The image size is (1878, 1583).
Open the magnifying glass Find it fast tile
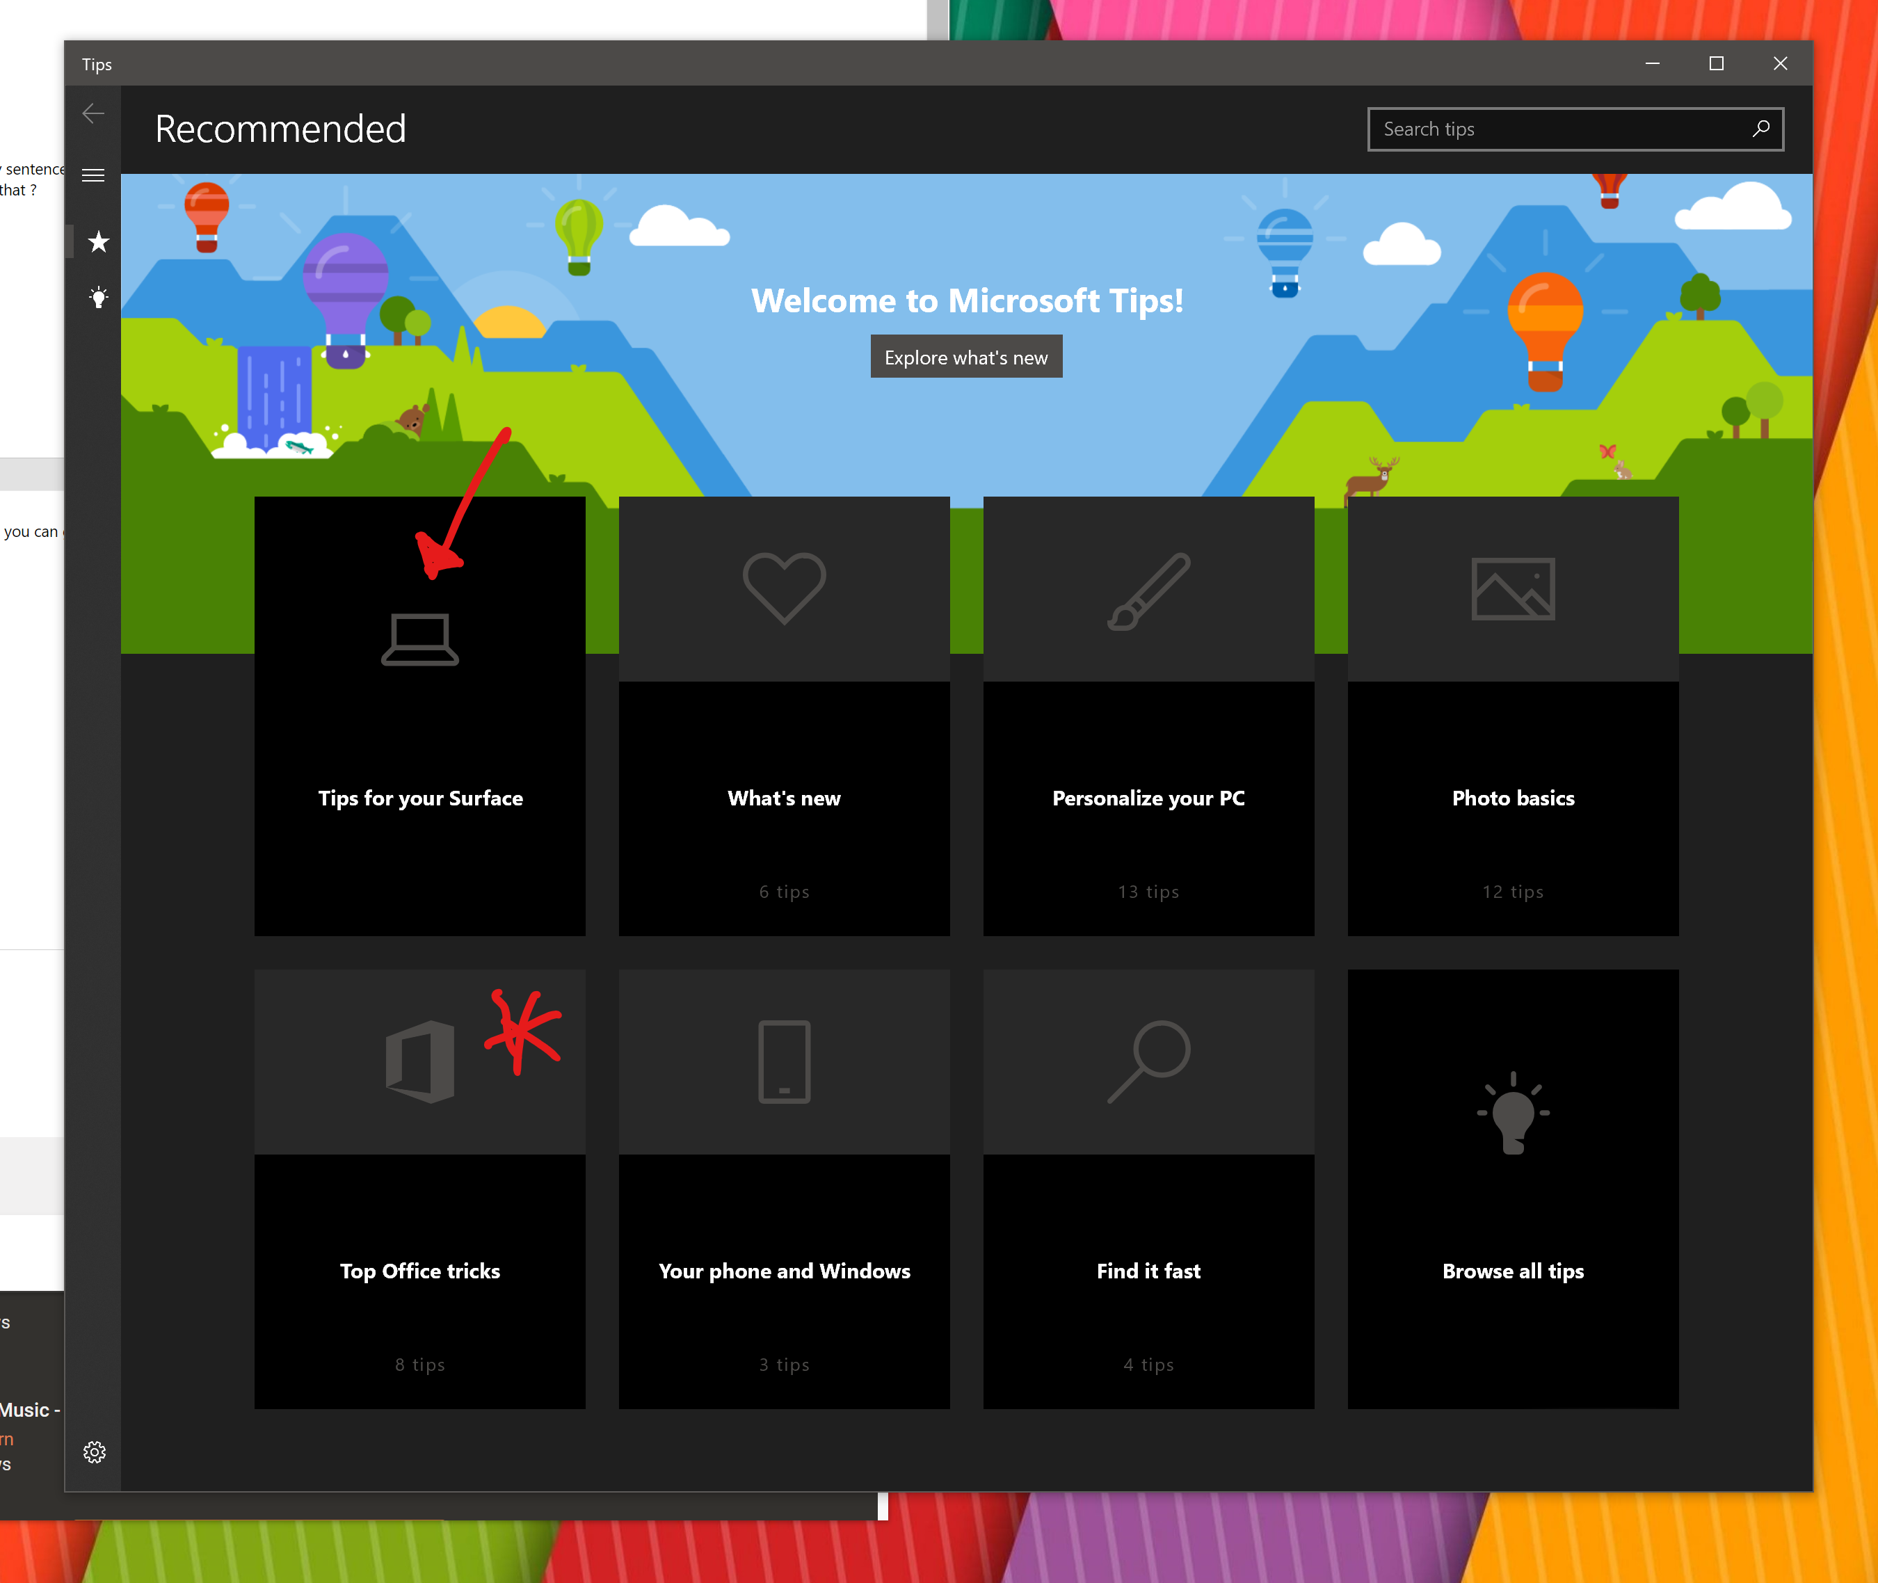tap(1148, 1061)
